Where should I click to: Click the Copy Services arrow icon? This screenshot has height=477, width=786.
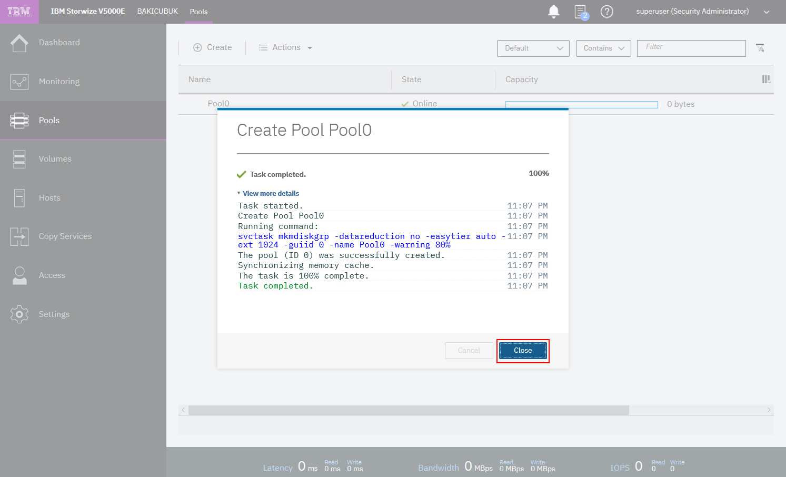click(x=19, y=236)
